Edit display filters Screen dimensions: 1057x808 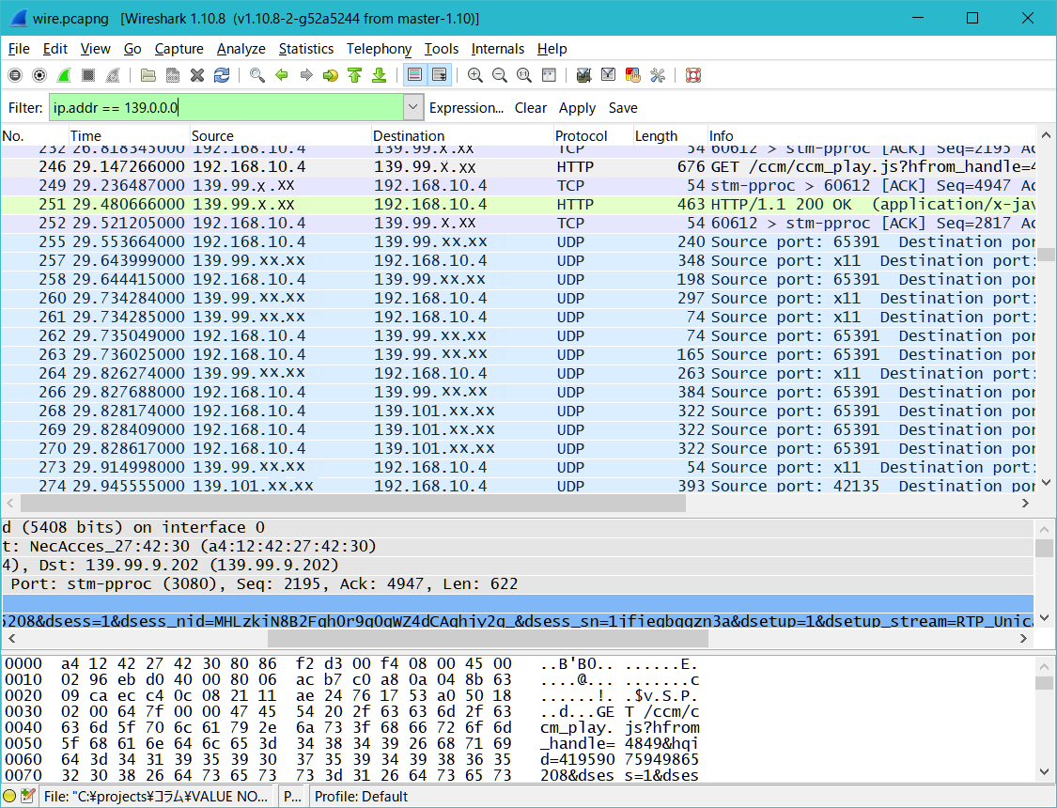pyautogui.click(x=608, y=75)
